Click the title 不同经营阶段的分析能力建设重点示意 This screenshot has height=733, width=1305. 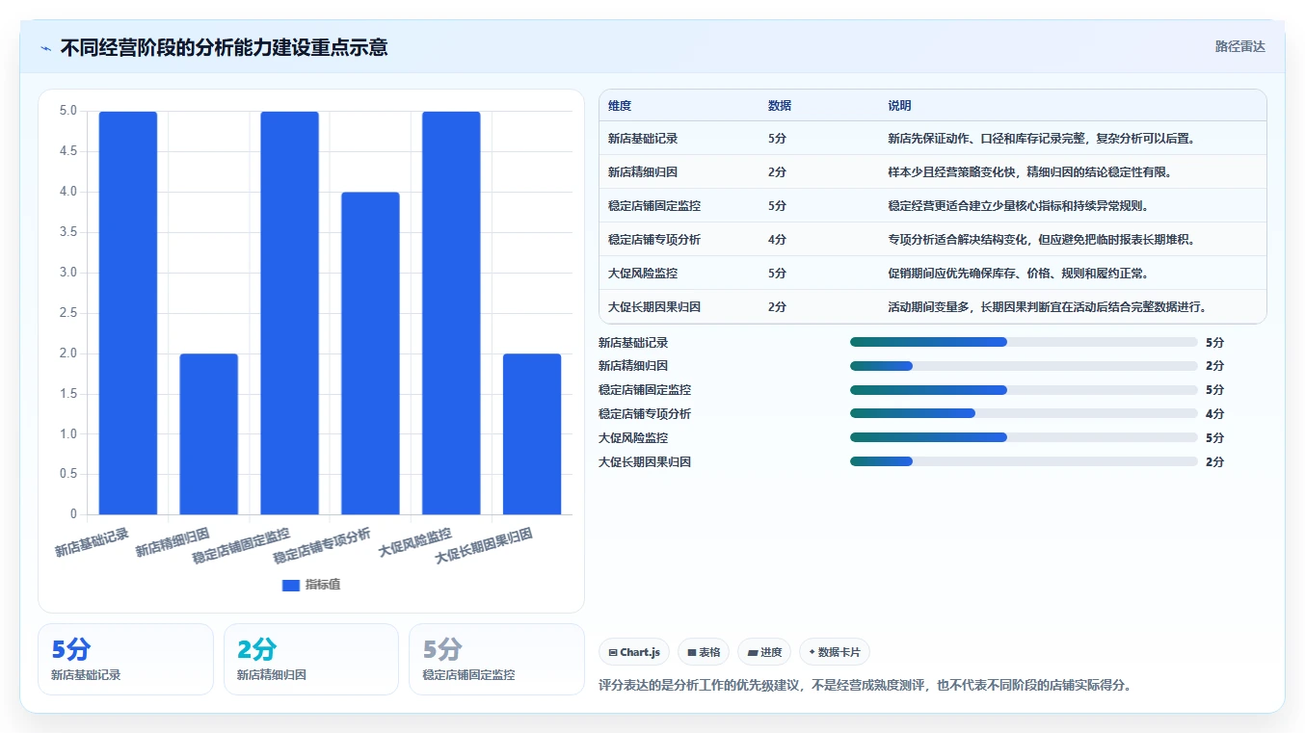[x=225, y=47]
